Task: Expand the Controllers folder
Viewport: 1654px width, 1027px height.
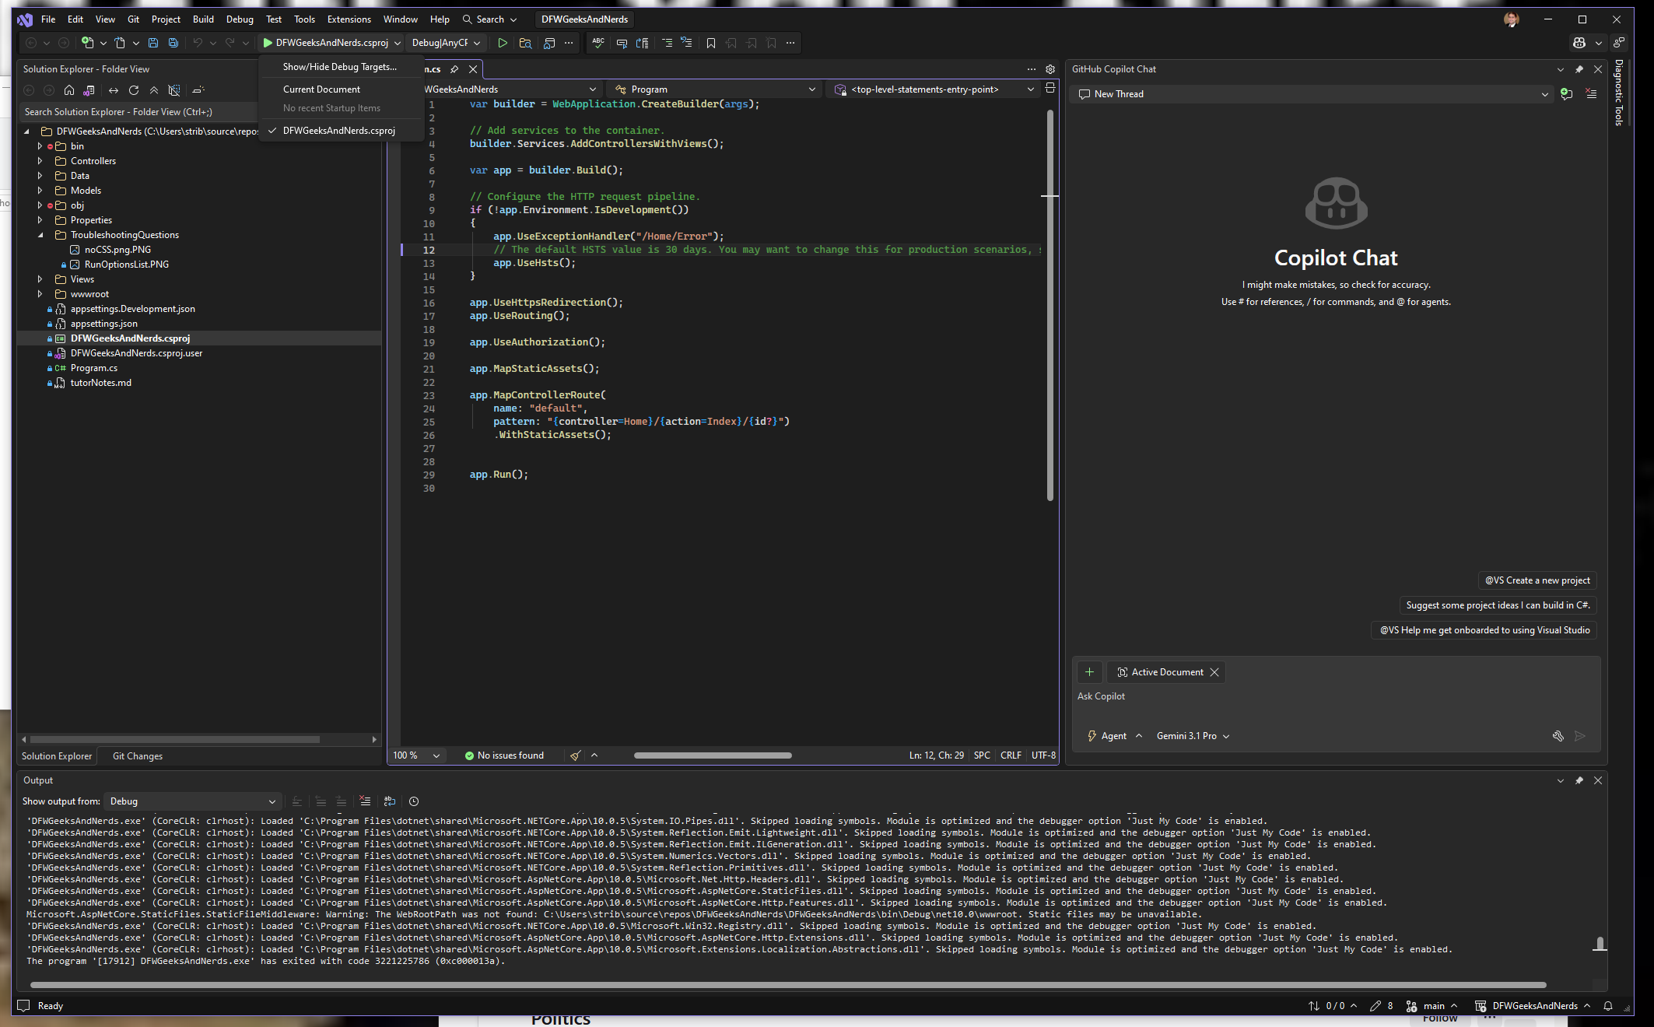Action: coord(40,161)
